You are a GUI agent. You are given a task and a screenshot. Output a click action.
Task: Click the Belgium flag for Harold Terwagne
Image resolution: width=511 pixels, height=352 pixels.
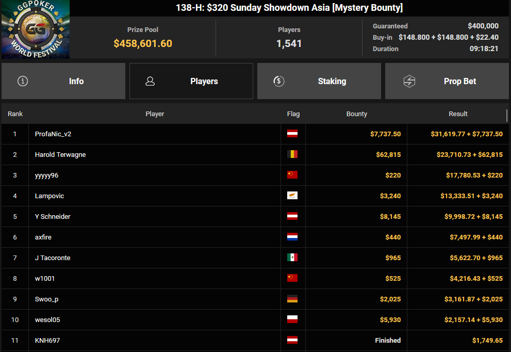[292, 154]
